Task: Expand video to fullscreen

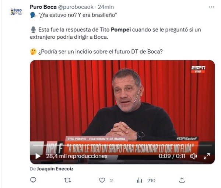Action: pyautogui.click(x=207, y=156)
